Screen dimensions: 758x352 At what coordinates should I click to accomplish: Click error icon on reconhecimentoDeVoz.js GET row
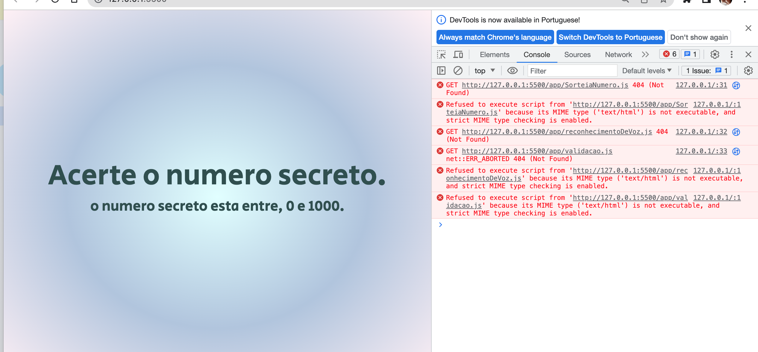pyautogui.click(x=440, y=131)
